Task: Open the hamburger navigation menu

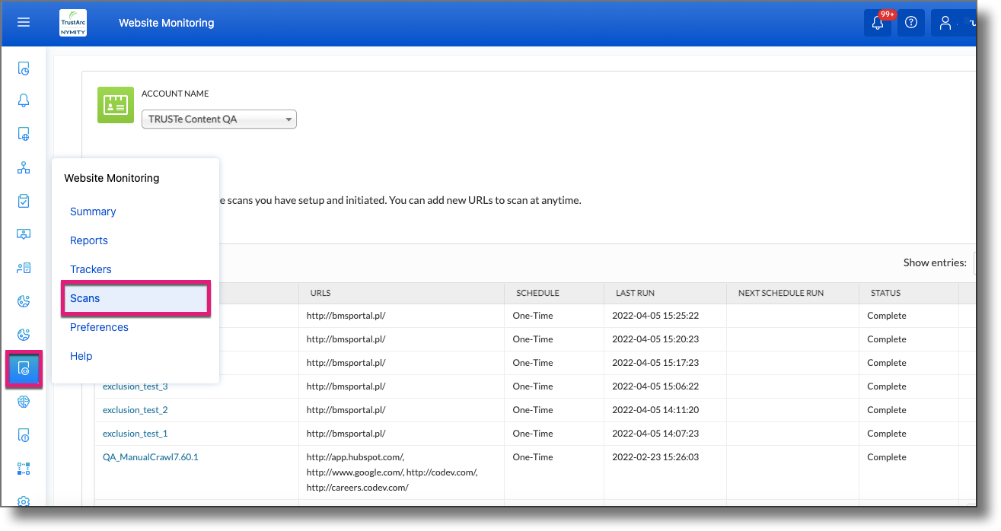Action: 24,23
